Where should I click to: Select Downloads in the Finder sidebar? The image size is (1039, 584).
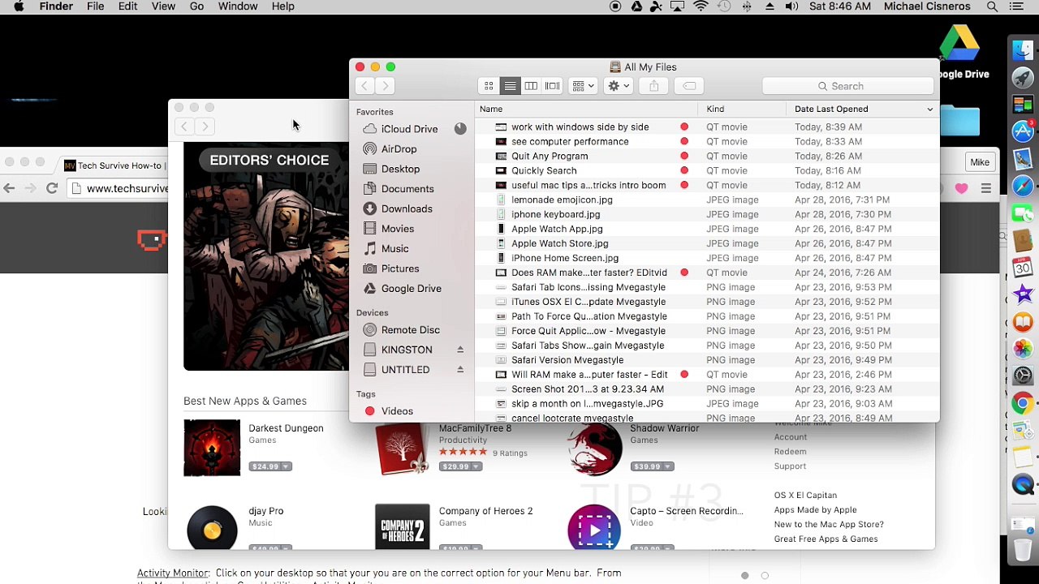coord(407,208)
